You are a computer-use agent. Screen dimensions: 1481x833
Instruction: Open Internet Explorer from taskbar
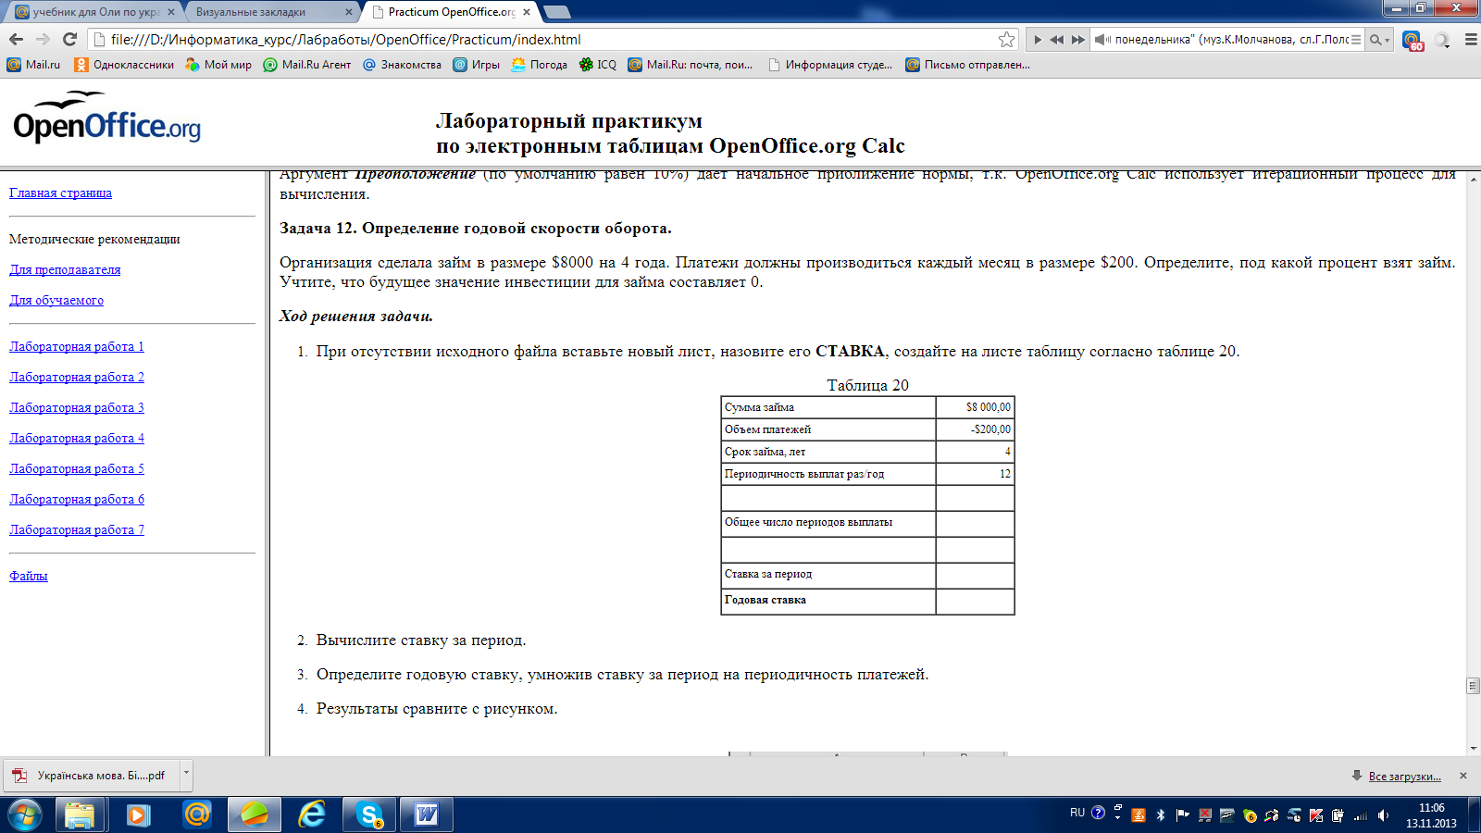tap(312, 814)
